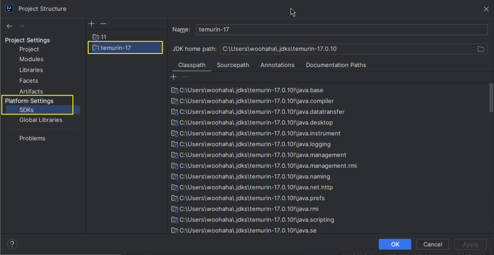
Task: Confirm with the OK button
Action: pyautogui.click(x=395, y=244)
